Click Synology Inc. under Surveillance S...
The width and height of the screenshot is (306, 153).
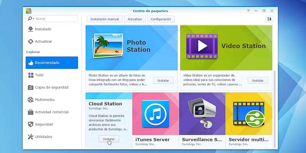coord(192,144)
